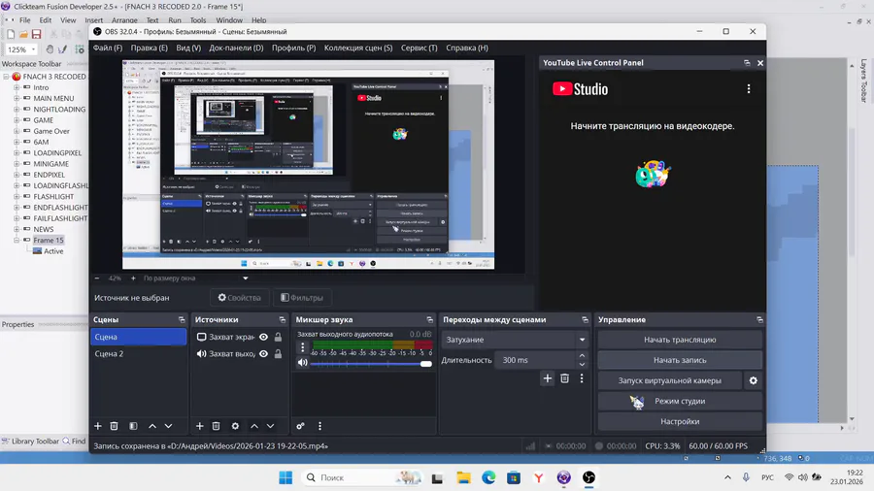Toggle visibility of screen capture source
The width and height of the screenshot is (874, 491).
click(263, 337)
